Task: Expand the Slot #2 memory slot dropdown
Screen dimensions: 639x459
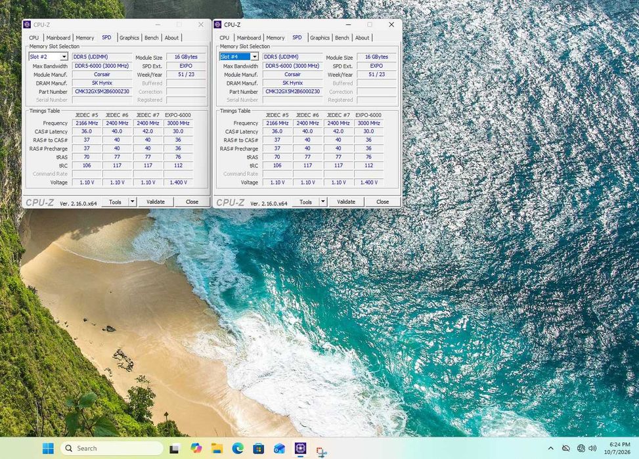Action: (64, 56)
